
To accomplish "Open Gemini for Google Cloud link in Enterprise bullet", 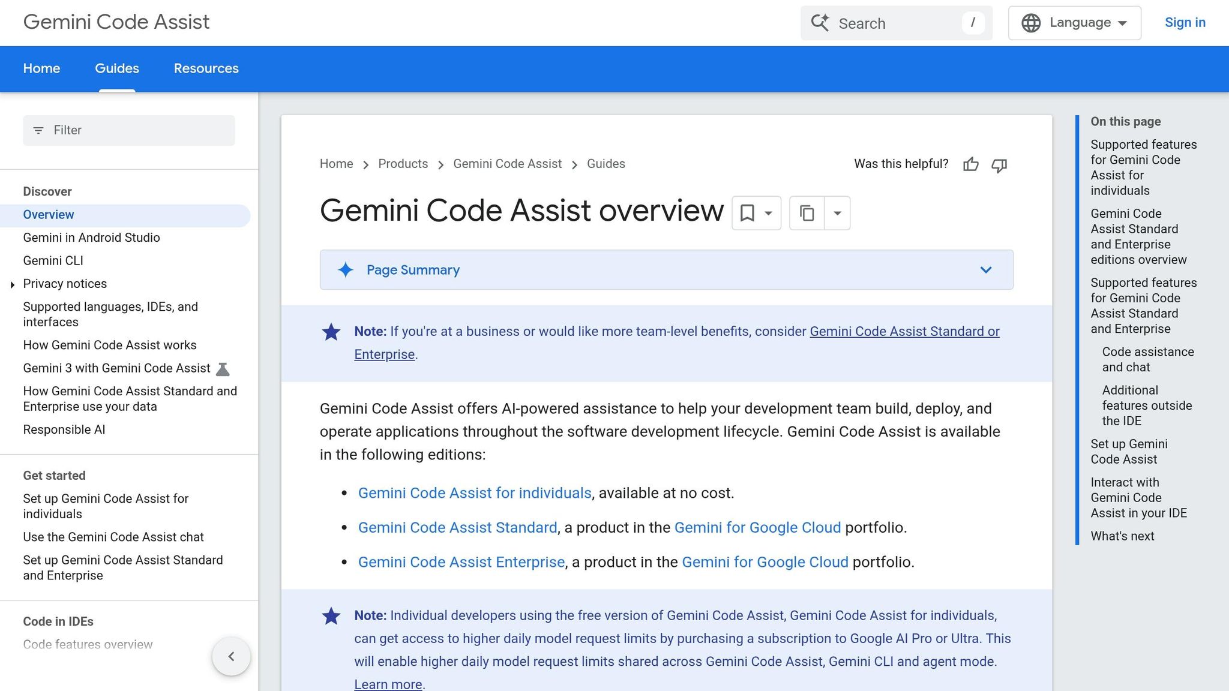I will [x=765, y=562].
